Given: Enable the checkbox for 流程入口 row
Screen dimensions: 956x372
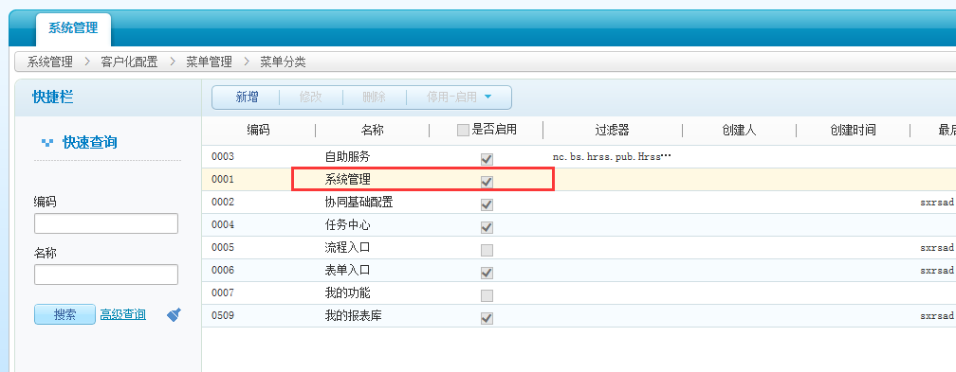Looking at the screenshot, I should pyautogui.click(x=487, y=250).
